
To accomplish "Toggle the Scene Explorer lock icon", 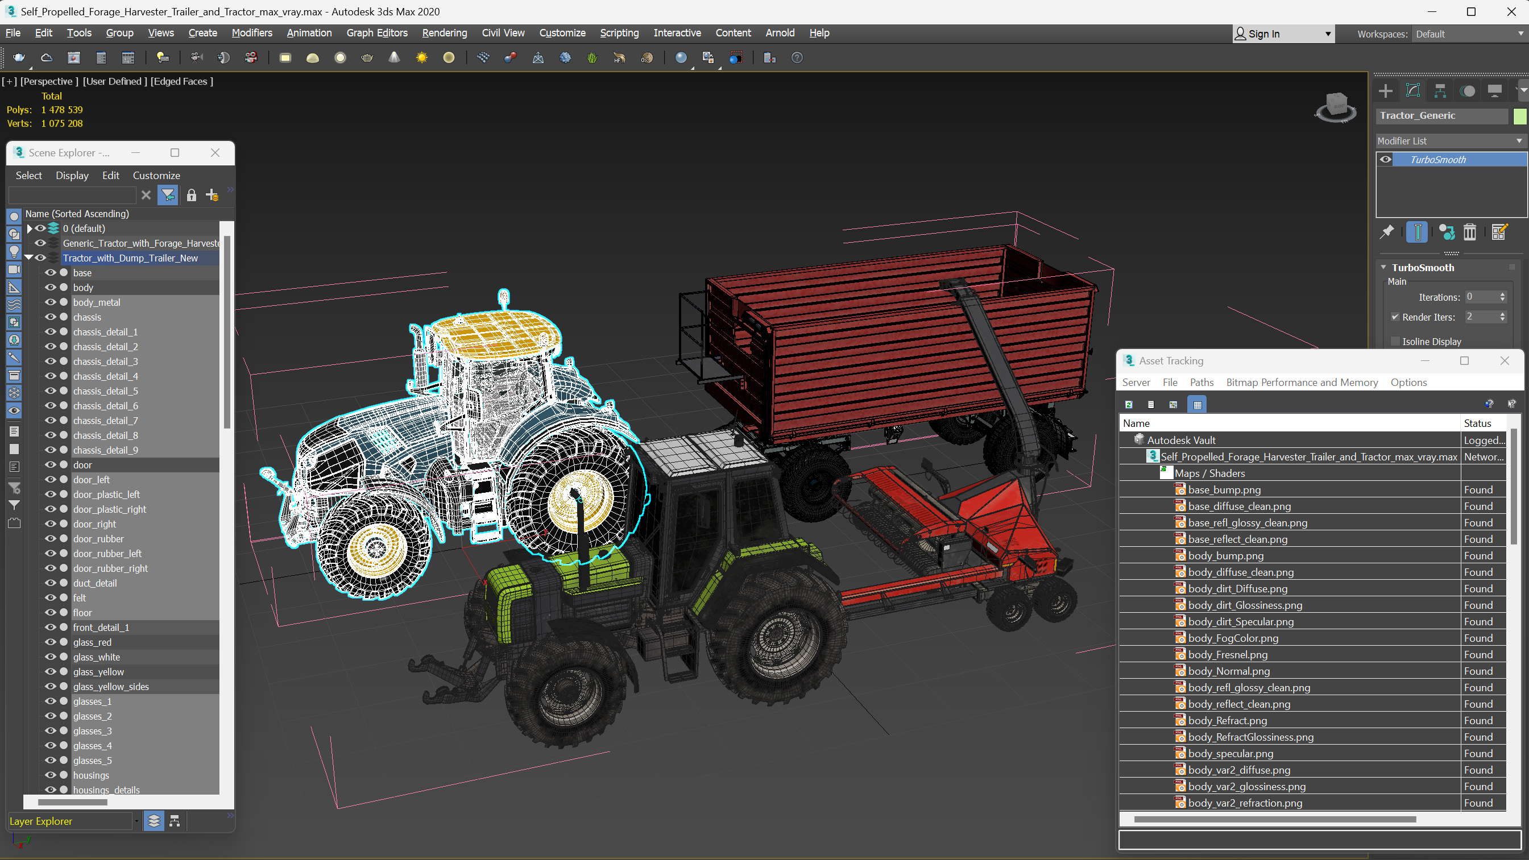I will pos(191,196).
